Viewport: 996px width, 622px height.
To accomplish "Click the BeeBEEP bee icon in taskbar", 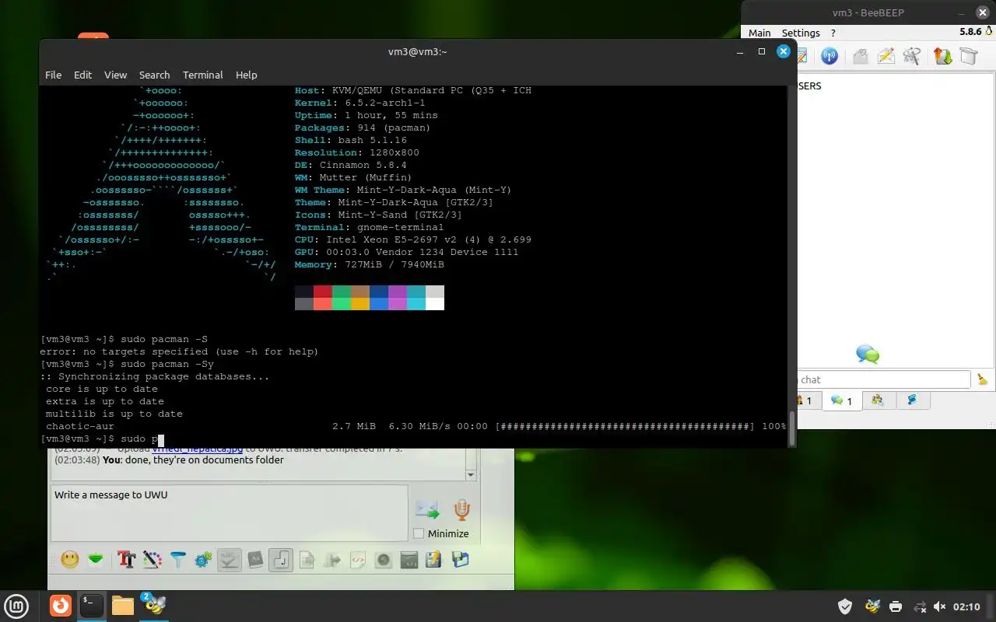I will tap(153, 604).
